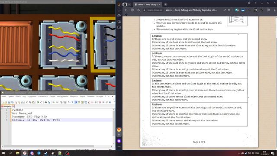277x156 pixels.
Task: Click the sidebar play-circle icon
Action: point(119,16)
